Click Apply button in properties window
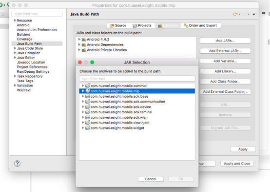 coord(243,149)
